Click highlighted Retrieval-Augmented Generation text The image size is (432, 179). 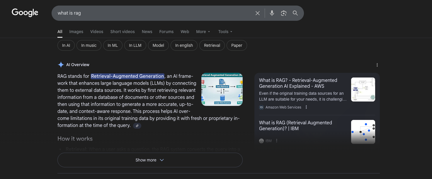pyautogui.click(x=127, y=76)
